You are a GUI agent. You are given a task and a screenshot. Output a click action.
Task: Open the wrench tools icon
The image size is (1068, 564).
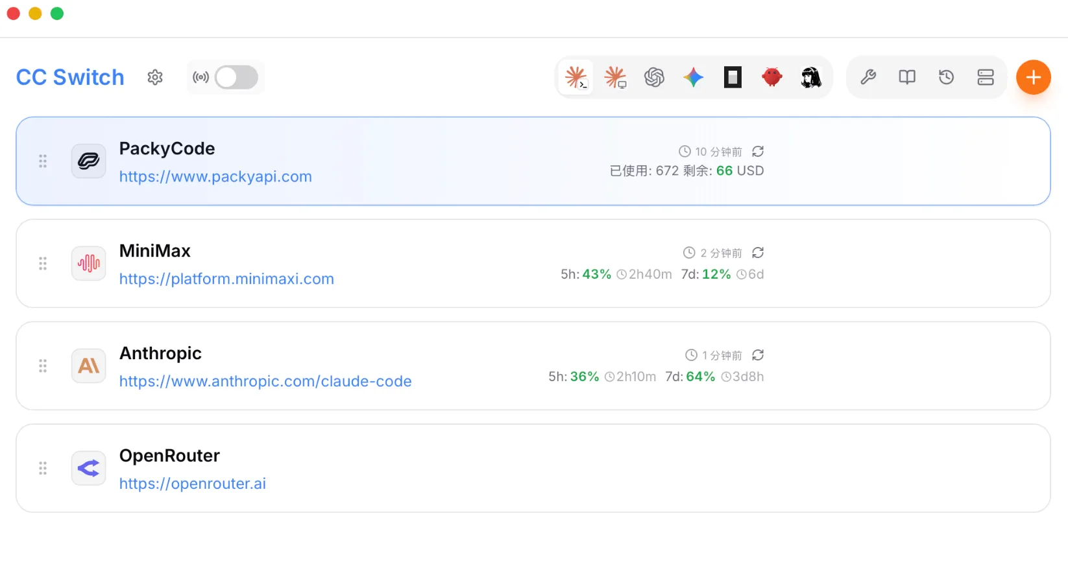(868, 77)
